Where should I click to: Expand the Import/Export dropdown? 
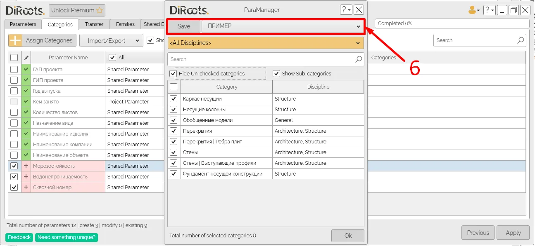pyautogui.click(x=111, y=40)
